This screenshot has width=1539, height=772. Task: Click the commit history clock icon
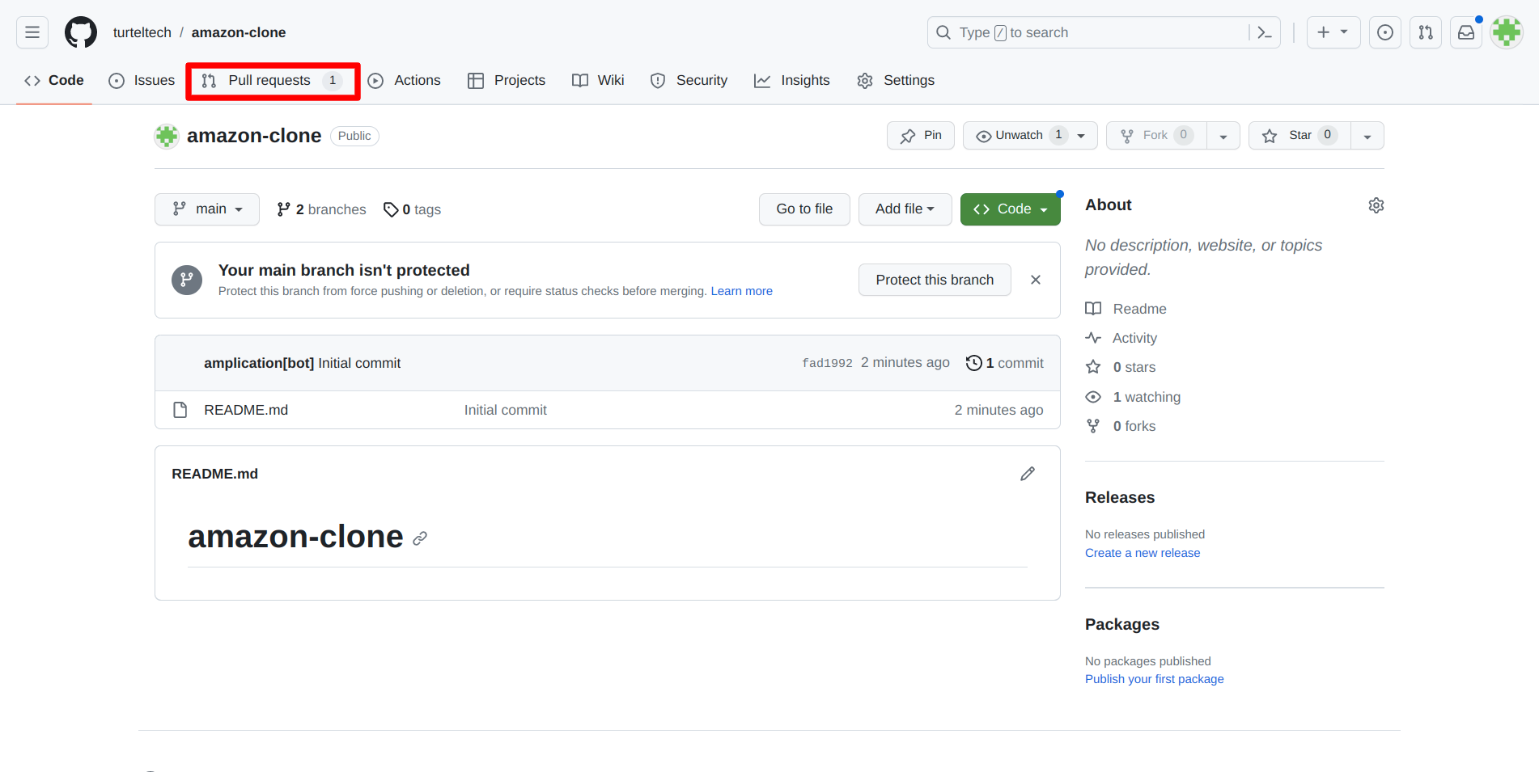point(974,362)
